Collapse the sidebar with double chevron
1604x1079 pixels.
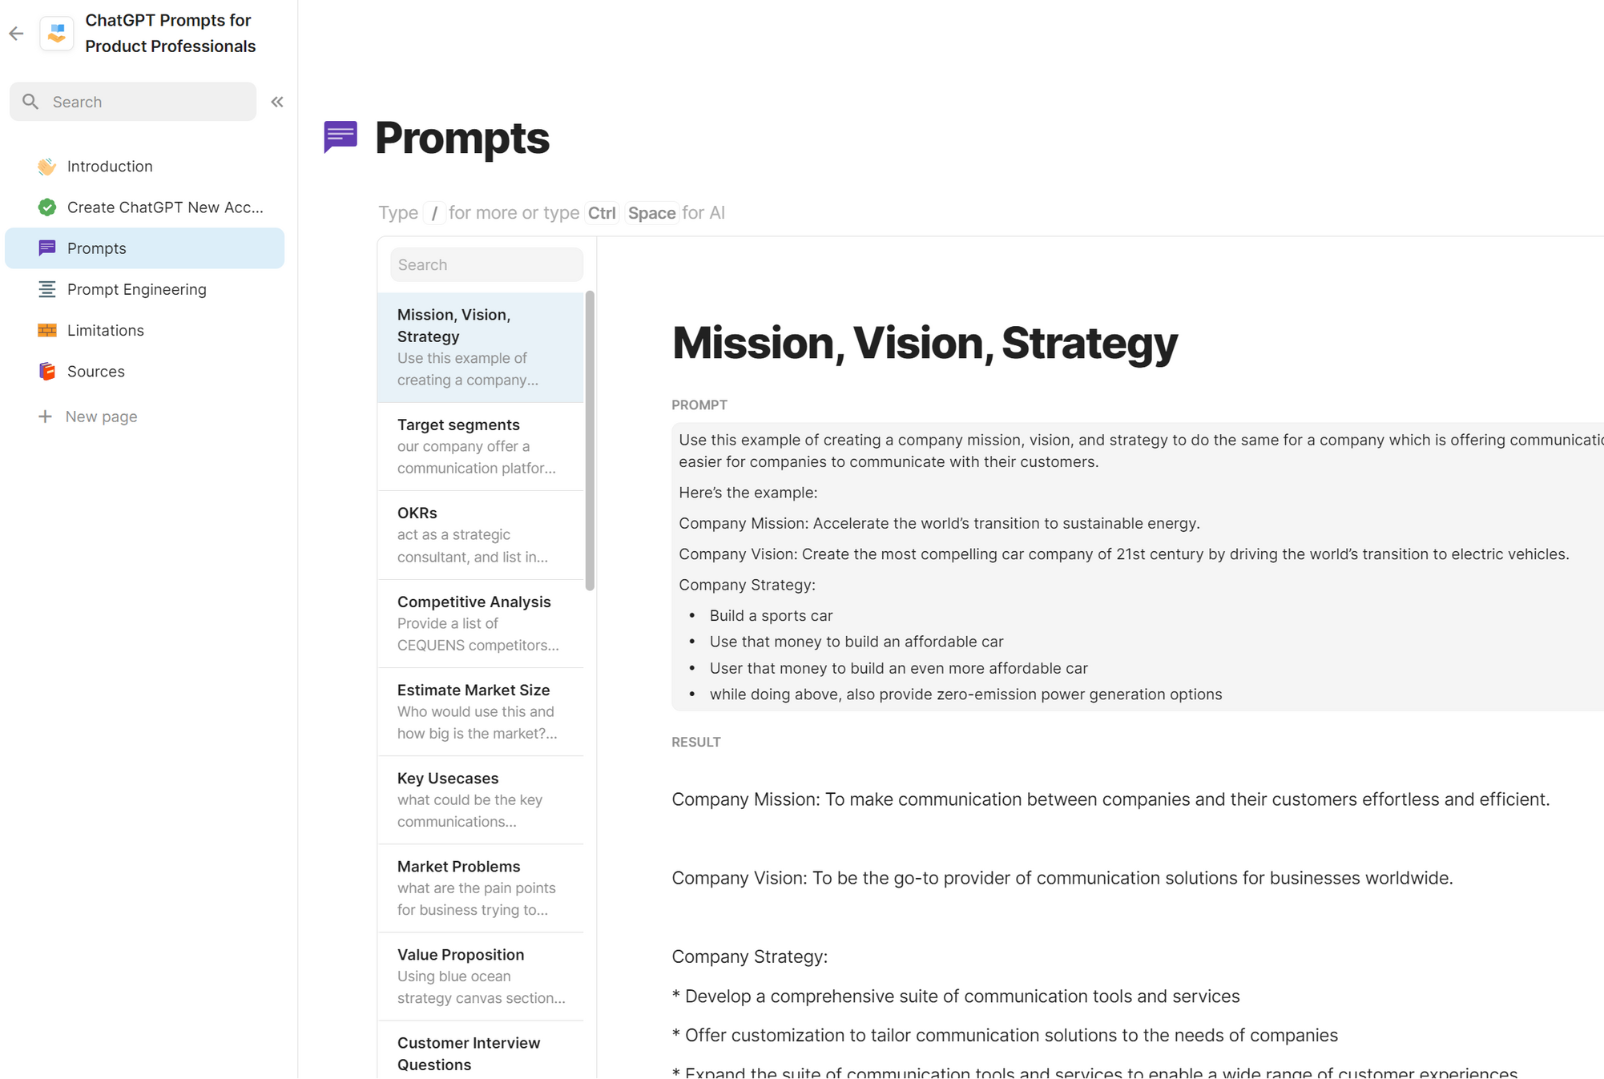(x=277, y=102)
